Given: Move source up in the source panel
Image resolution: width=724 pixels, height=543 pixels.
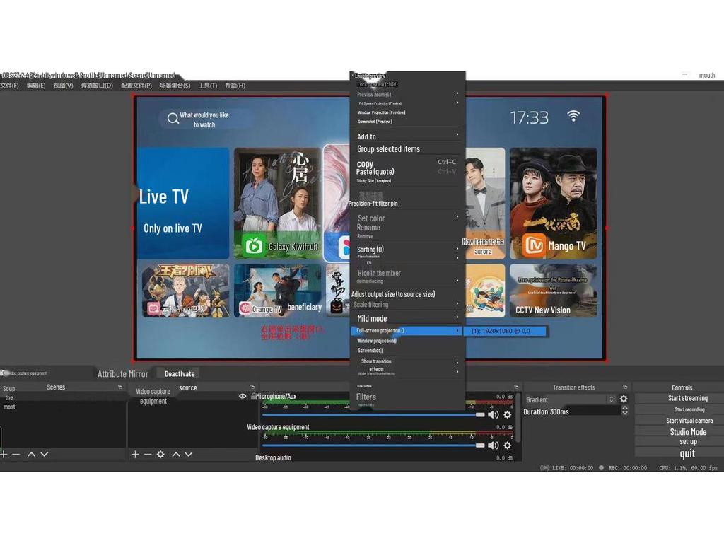Looking at the screenshot, I should (x=176, y=455).
